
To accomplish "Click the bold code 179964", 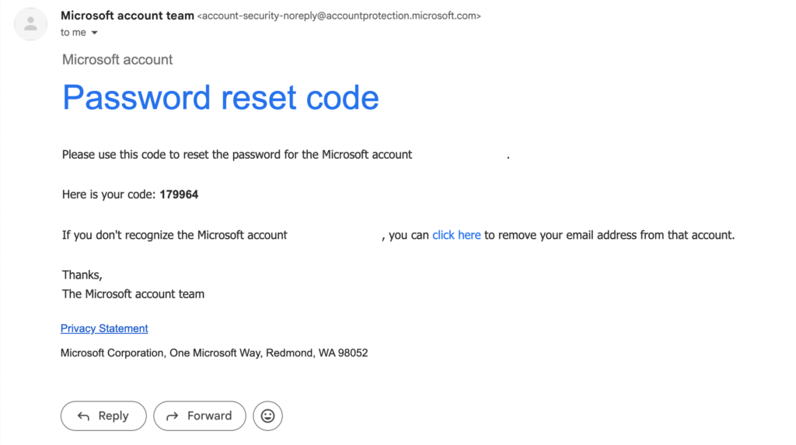I will (179, 194).
